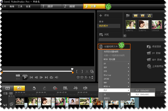
Task: Select the 我的照片 library folder
Action: click(109, 26)
